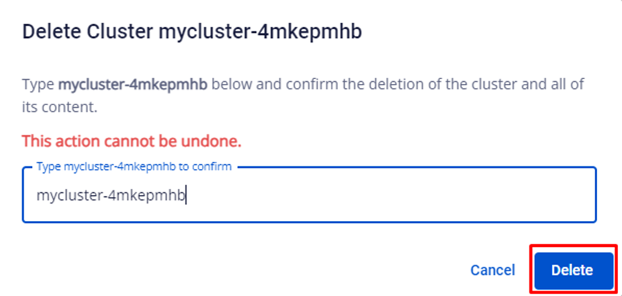This screenshot has width=622, height=296.
Task: Click the 'its content.' line of the description
Action: click(60, 107)
